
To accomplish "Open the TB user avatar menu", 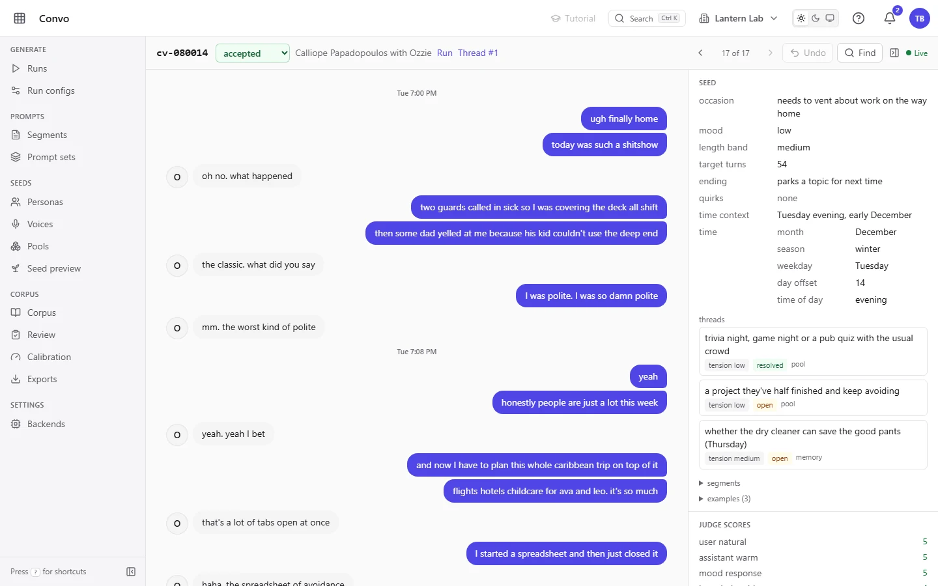I will click(920, 18).
